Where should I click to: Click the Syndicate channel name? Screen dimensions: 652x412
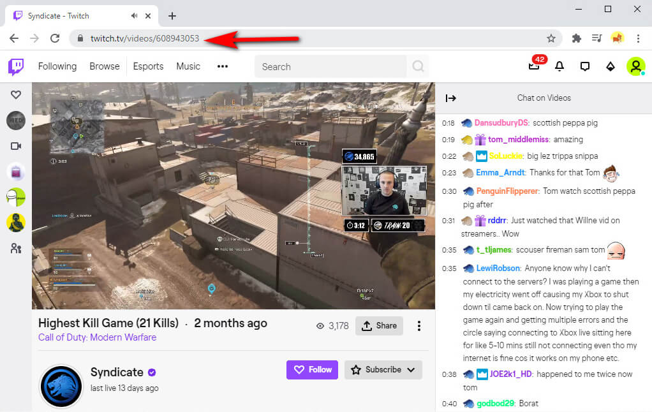click(x=117, y=372)
